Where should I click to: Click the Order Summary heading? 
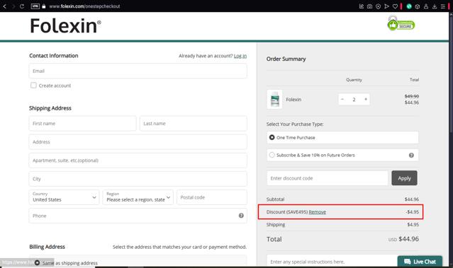[286, 59]
